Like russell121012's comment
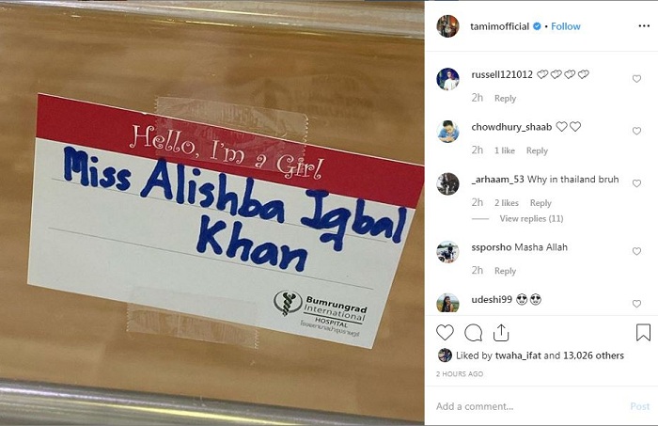The image size is (658, 426). (x=636, y=79)
